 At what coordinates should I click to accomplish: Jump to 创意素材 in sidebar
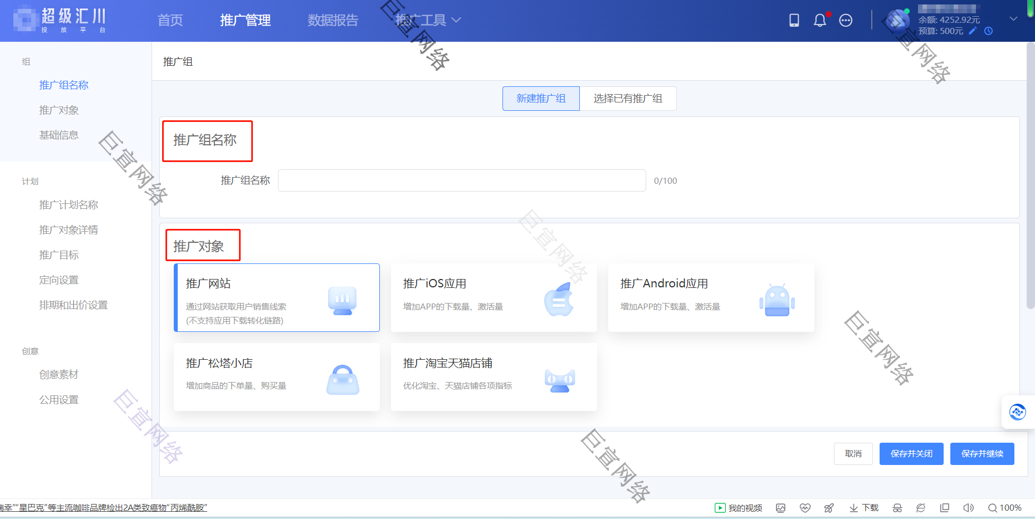pyautogui.click(x=58, y=375)
